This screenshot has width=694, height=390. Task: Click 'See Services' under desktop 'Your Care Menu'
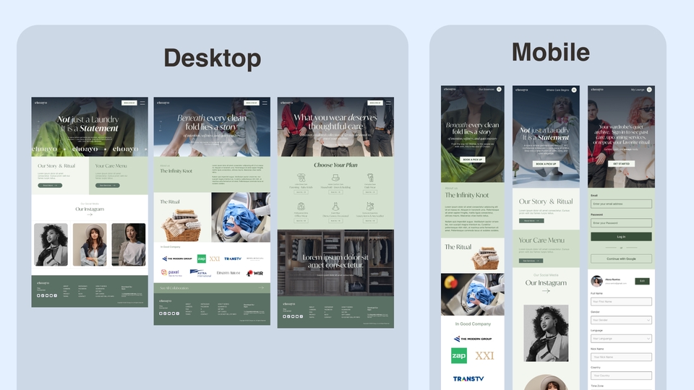108,186
